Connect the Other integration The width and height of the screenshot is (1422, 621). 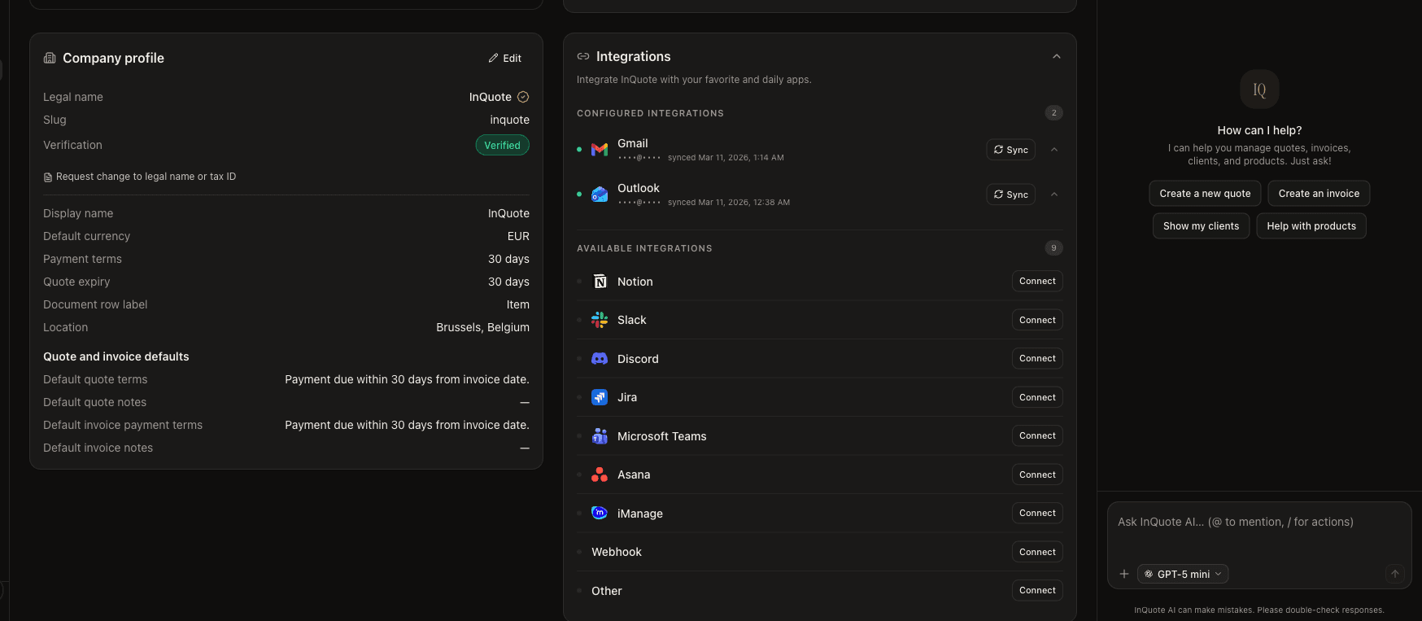point(1037,590)
